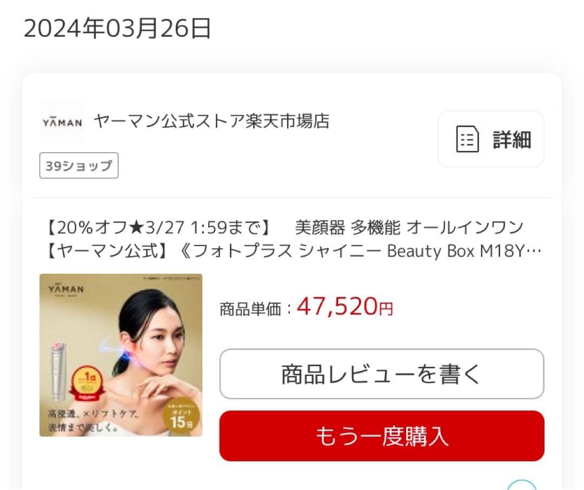Buy again with もう一度購入 button
584x490 pixels.
point(382,436)
